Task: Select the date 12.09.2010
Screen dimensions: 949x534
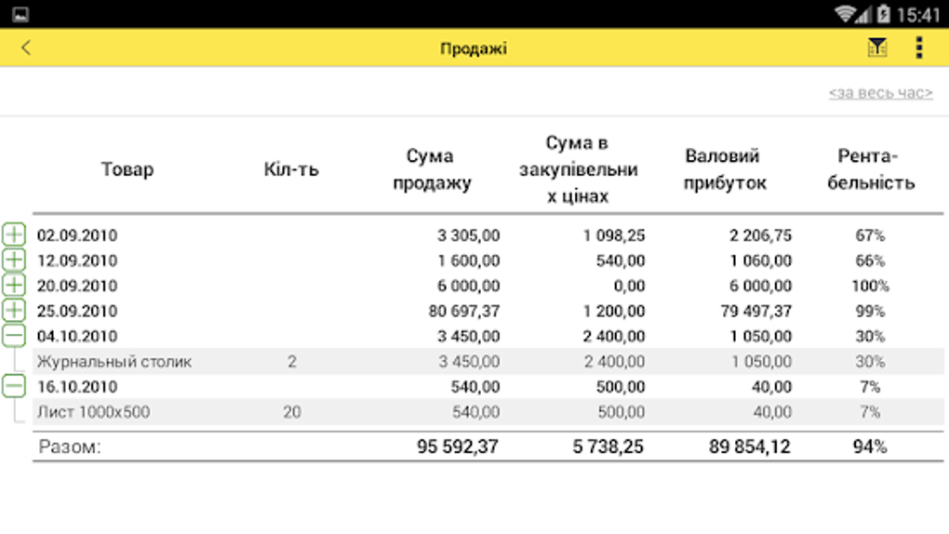Action: 77,260
